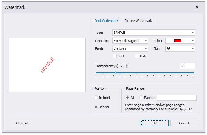The width and height of the screenshot is (207, 135).
Task: Open the Direction dropdown
Action: pyautogui.click(x=146, y=41)
